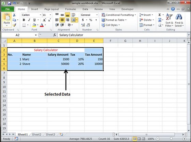Screen dimensions: 191x142
Task: Click the Save floppy disk icon
Action: click(10, 3)
